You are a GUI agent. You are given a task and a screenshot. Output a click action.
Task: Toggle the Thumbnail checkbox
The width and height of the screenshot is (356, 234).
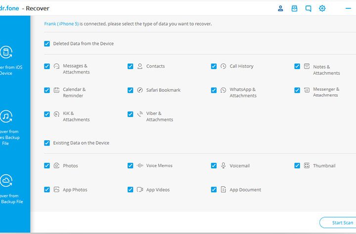(297, 165)
